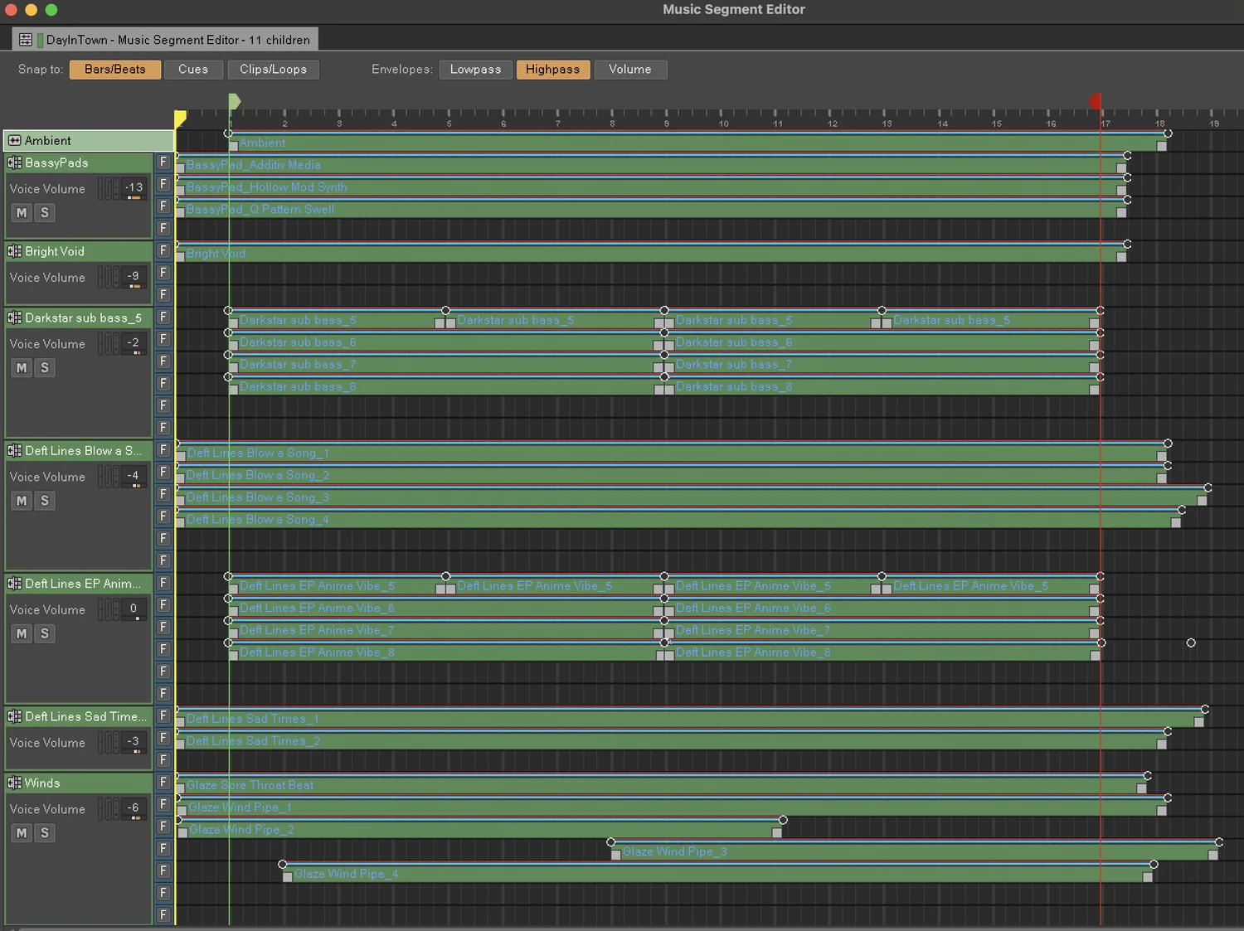The height and width of the screenshot is (931, 1244).
Task: Select the Glaze Wind Pipe_3 clip
Action: click(915, 852)
